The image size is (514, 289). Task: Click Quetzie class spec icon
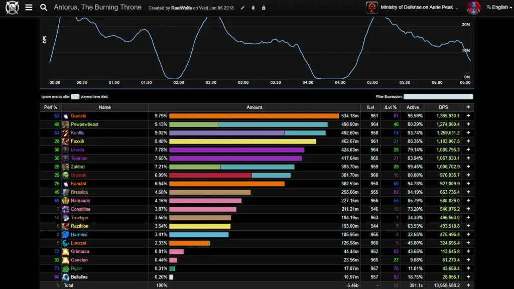tap(66, 116)
